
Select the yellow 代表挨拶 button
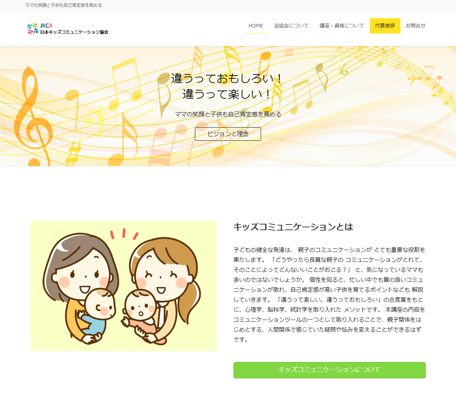click(x=385, y=26)
